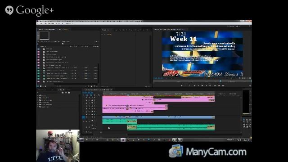Open the Clip menu
Viewport: 288px width, 162px height.
[45, 24]
